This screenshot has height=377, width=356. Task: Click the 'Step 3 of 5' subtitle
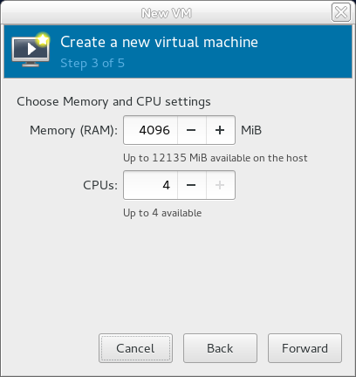coord(92,63)
